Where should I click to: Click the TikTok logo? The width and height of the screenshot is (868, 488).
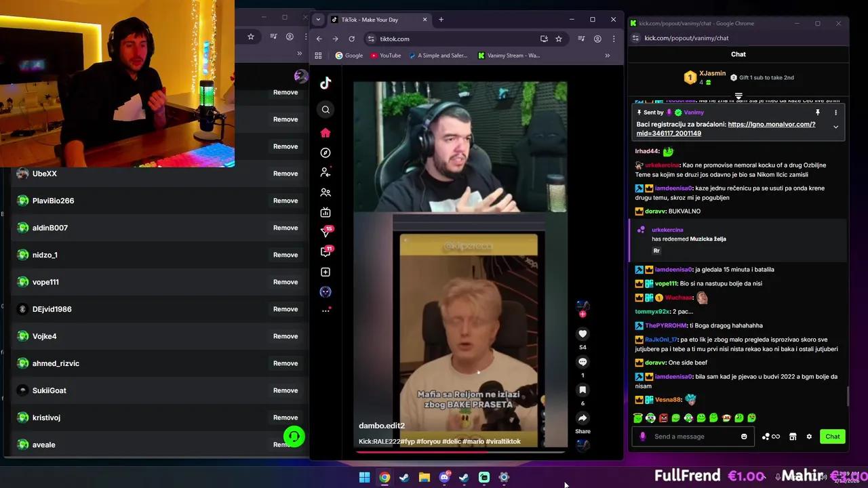click(x=325, y=83)
